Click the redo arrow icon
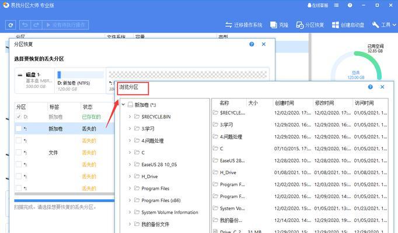The image size is (398, 233). click(x=36, y=25)
